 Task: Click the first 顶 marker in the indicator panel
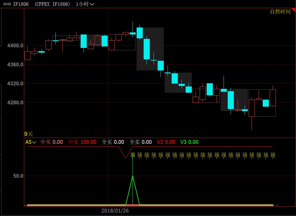pos(133,155)
